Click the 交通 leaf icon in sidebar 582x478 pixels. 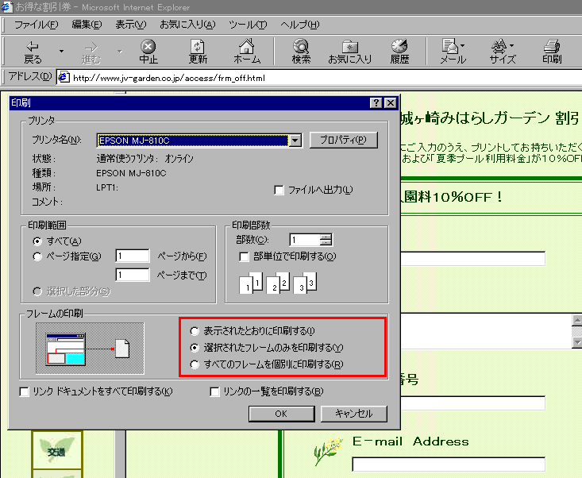click(57, 449)
